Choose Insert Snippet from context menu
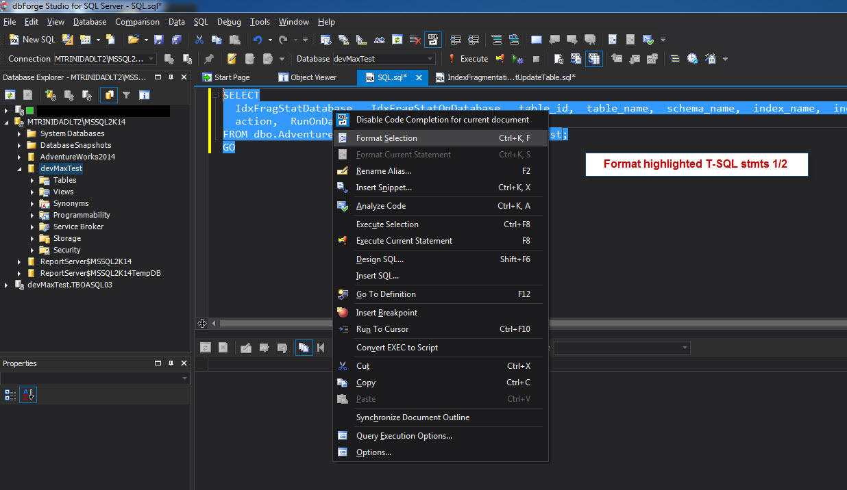 441,188
